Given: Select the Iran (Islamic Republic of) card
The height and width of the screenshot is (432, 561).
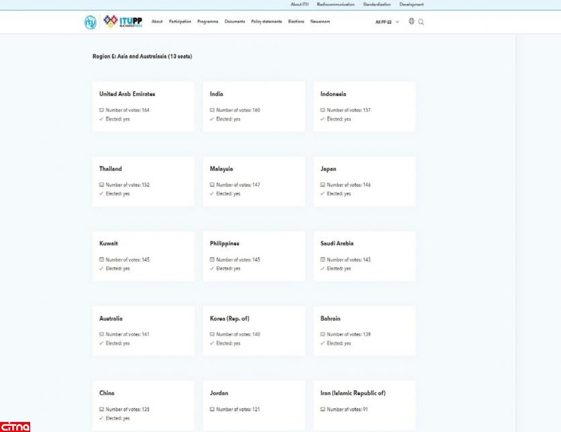Looking at the screenshot, I should tap(364, 405).
